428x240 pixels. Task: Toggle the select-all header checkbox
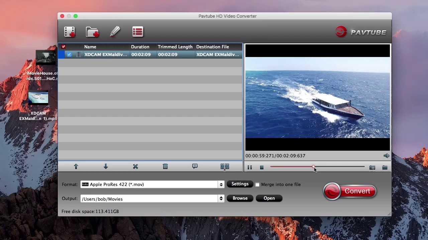click(64, 47)
